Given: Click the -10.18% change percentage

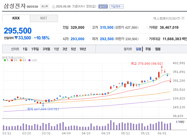Looking at the screenshot, I should coord(42,38).
